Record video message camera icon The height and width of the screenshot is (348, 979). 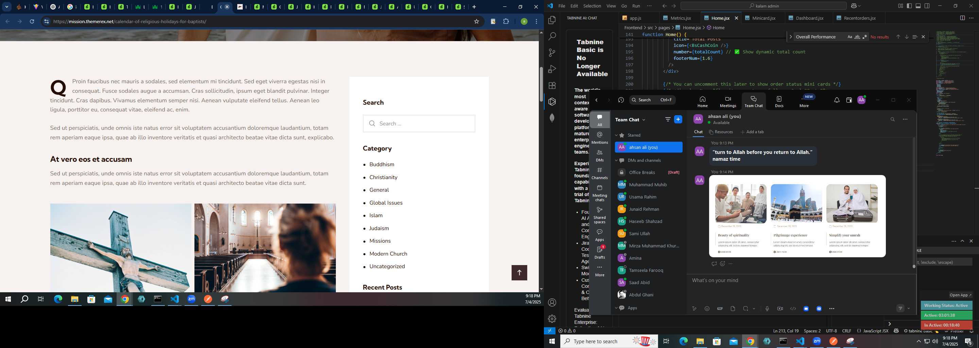(x=780, y=309)
